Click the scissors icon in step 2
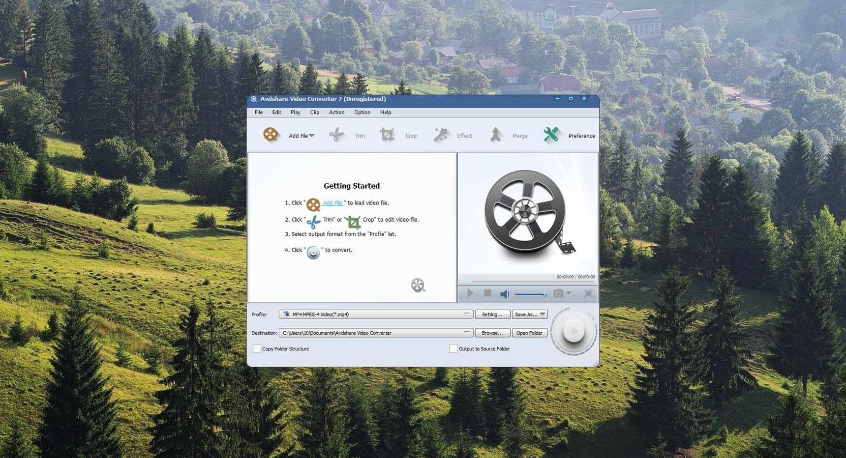 point(313,222)
